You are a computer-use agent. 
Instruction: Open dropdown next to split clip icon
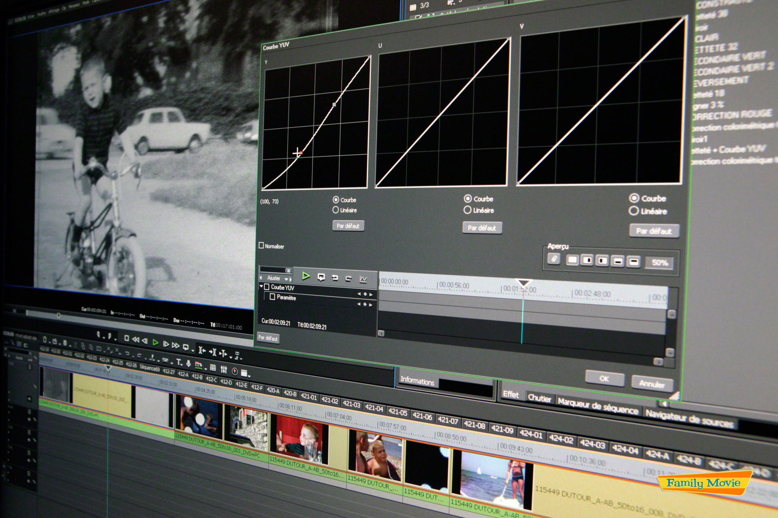231,357
